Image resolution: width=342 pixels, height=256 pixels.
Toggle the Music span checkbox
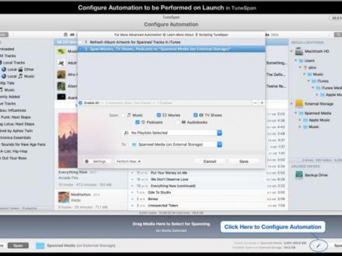[x=123, y=115]
